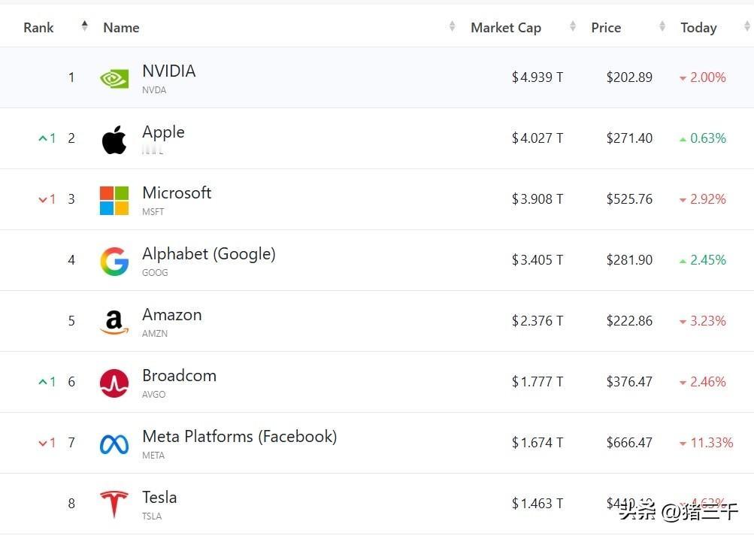
Task: Click the Meta Platforms logo icon
Action: tap(114, 444)
